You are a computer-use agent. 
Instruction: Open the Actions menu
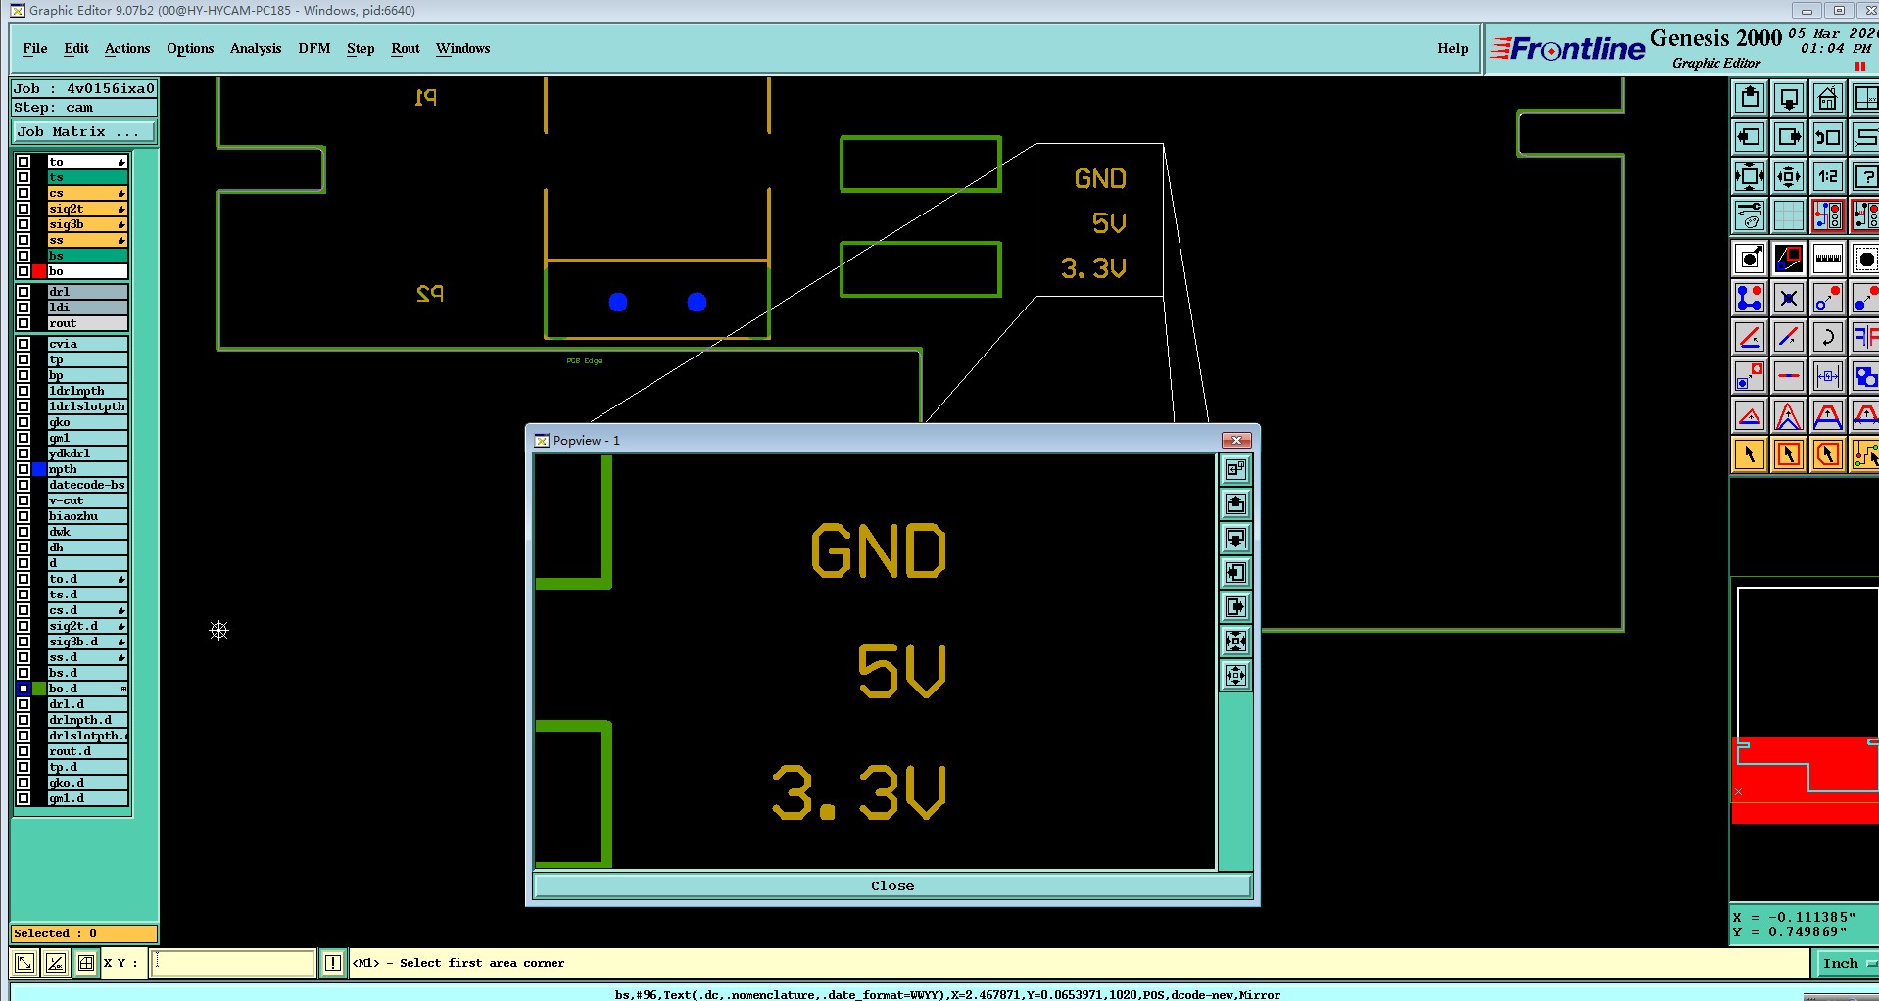(x=127, y=48)
